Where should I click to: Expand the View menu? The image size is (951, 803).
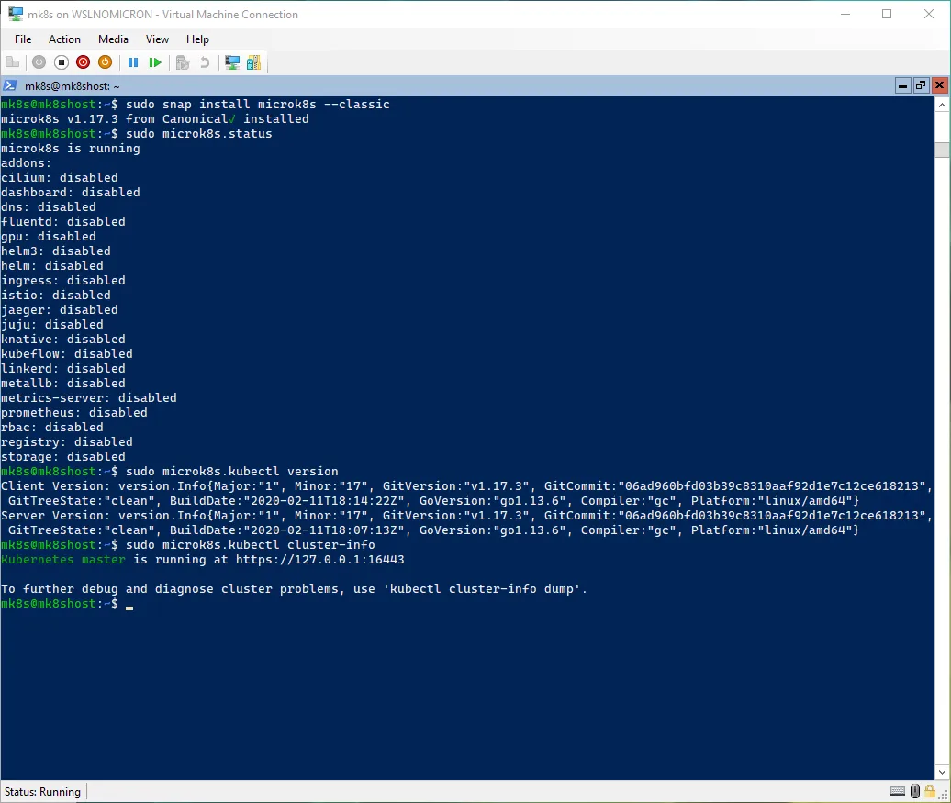point(157,39)
